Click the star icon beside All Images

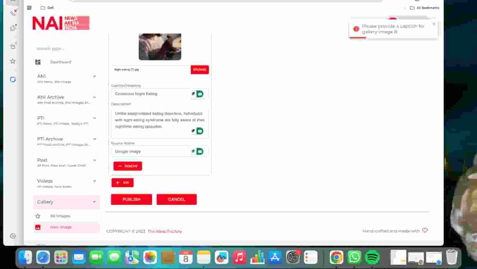pyautogui.click(x=38, y=216)
